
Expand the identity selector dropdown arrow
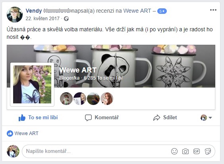coord(210,118)
